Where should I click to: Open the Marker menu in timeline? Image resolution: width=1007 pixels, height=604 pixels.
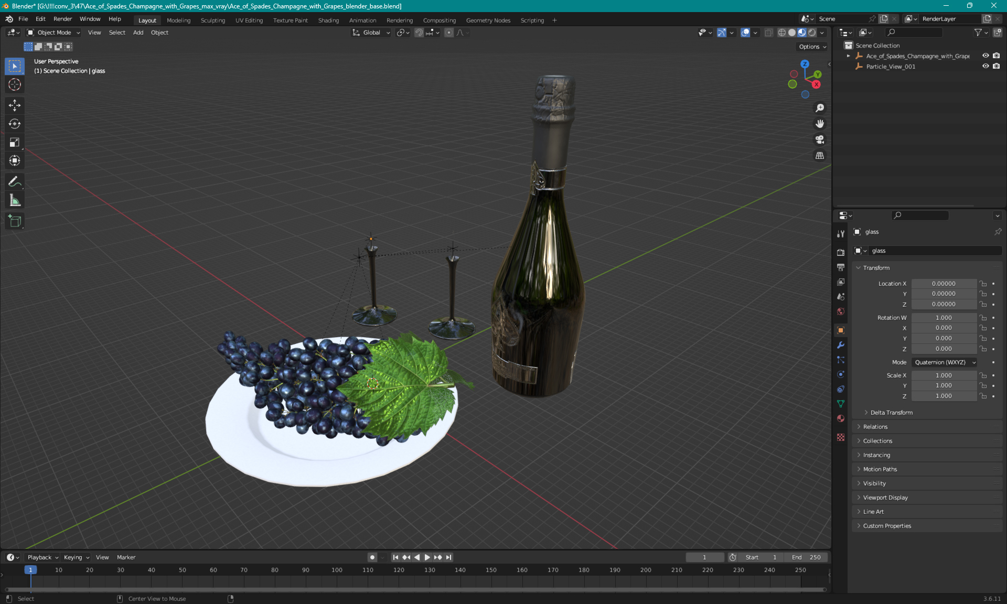(x=126, y=557)
